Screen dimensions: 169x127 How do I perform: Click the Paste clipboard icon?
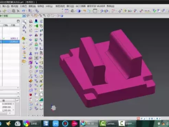tap(14, 11)
